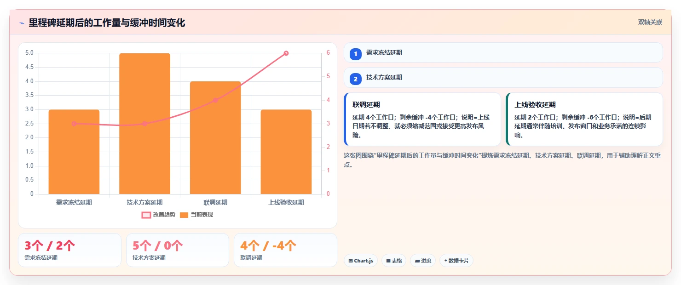The width and height of the screenshot is (681, 285).
Task: Click the blue number 1 badge
Action: [356, 54]
